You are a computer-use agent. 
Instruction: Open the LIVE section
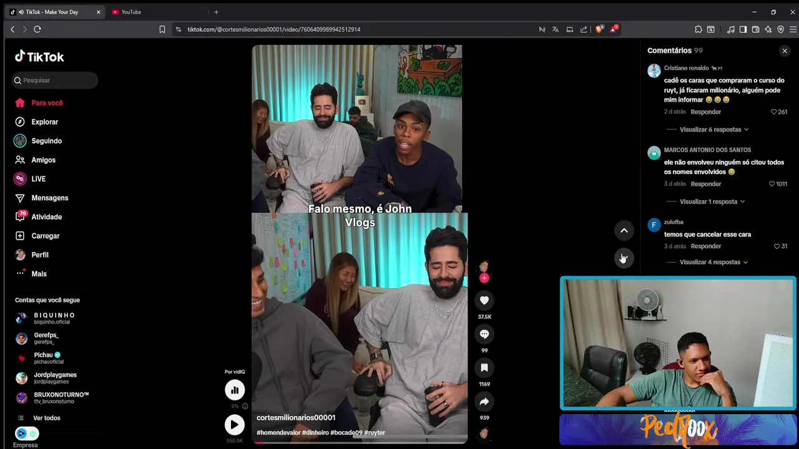pos(30,179)
